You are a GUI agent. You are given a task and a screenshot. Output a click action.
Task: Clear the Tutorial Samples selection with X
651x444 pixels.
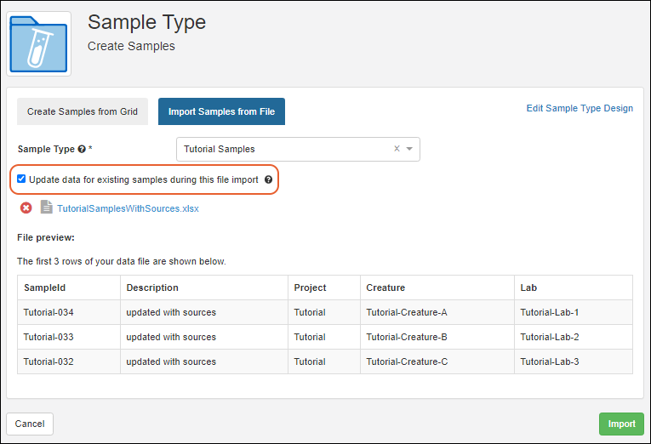click(397, 149)
